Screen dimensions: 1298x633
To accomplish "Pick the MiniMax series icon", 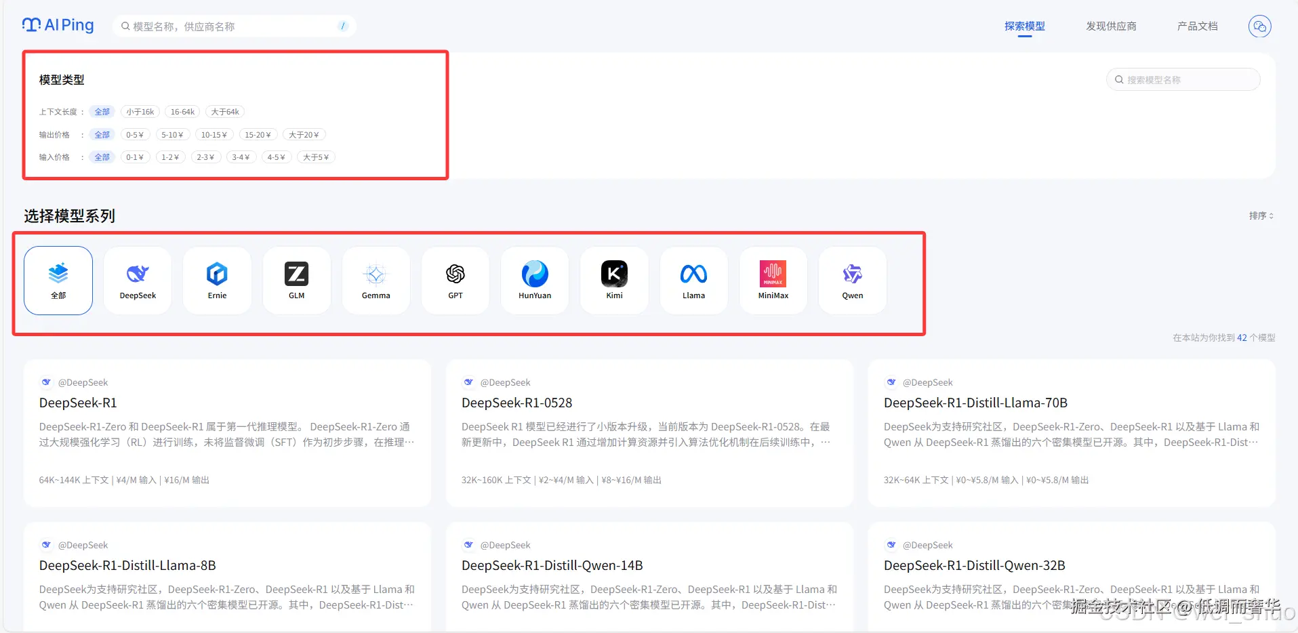I will 773,274.
